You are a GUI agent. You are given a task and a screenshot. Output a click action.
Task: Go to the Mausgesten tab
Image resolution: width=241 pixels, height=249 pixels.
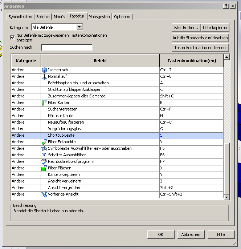99,17
